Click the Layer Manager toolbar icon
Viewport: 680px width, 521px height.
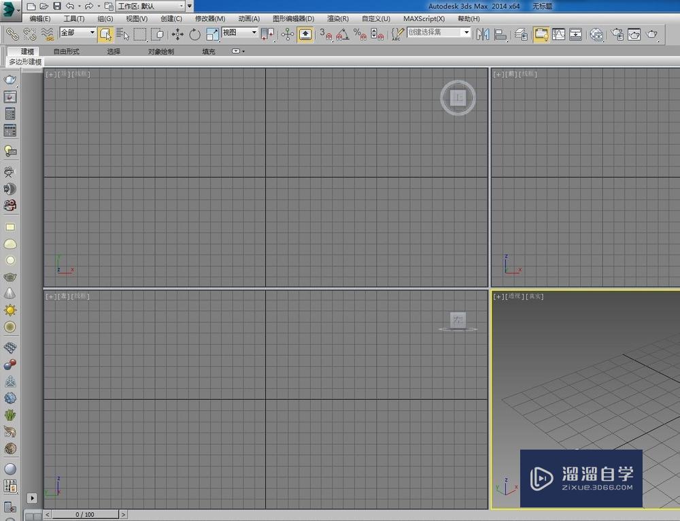(x=522, y=33)
